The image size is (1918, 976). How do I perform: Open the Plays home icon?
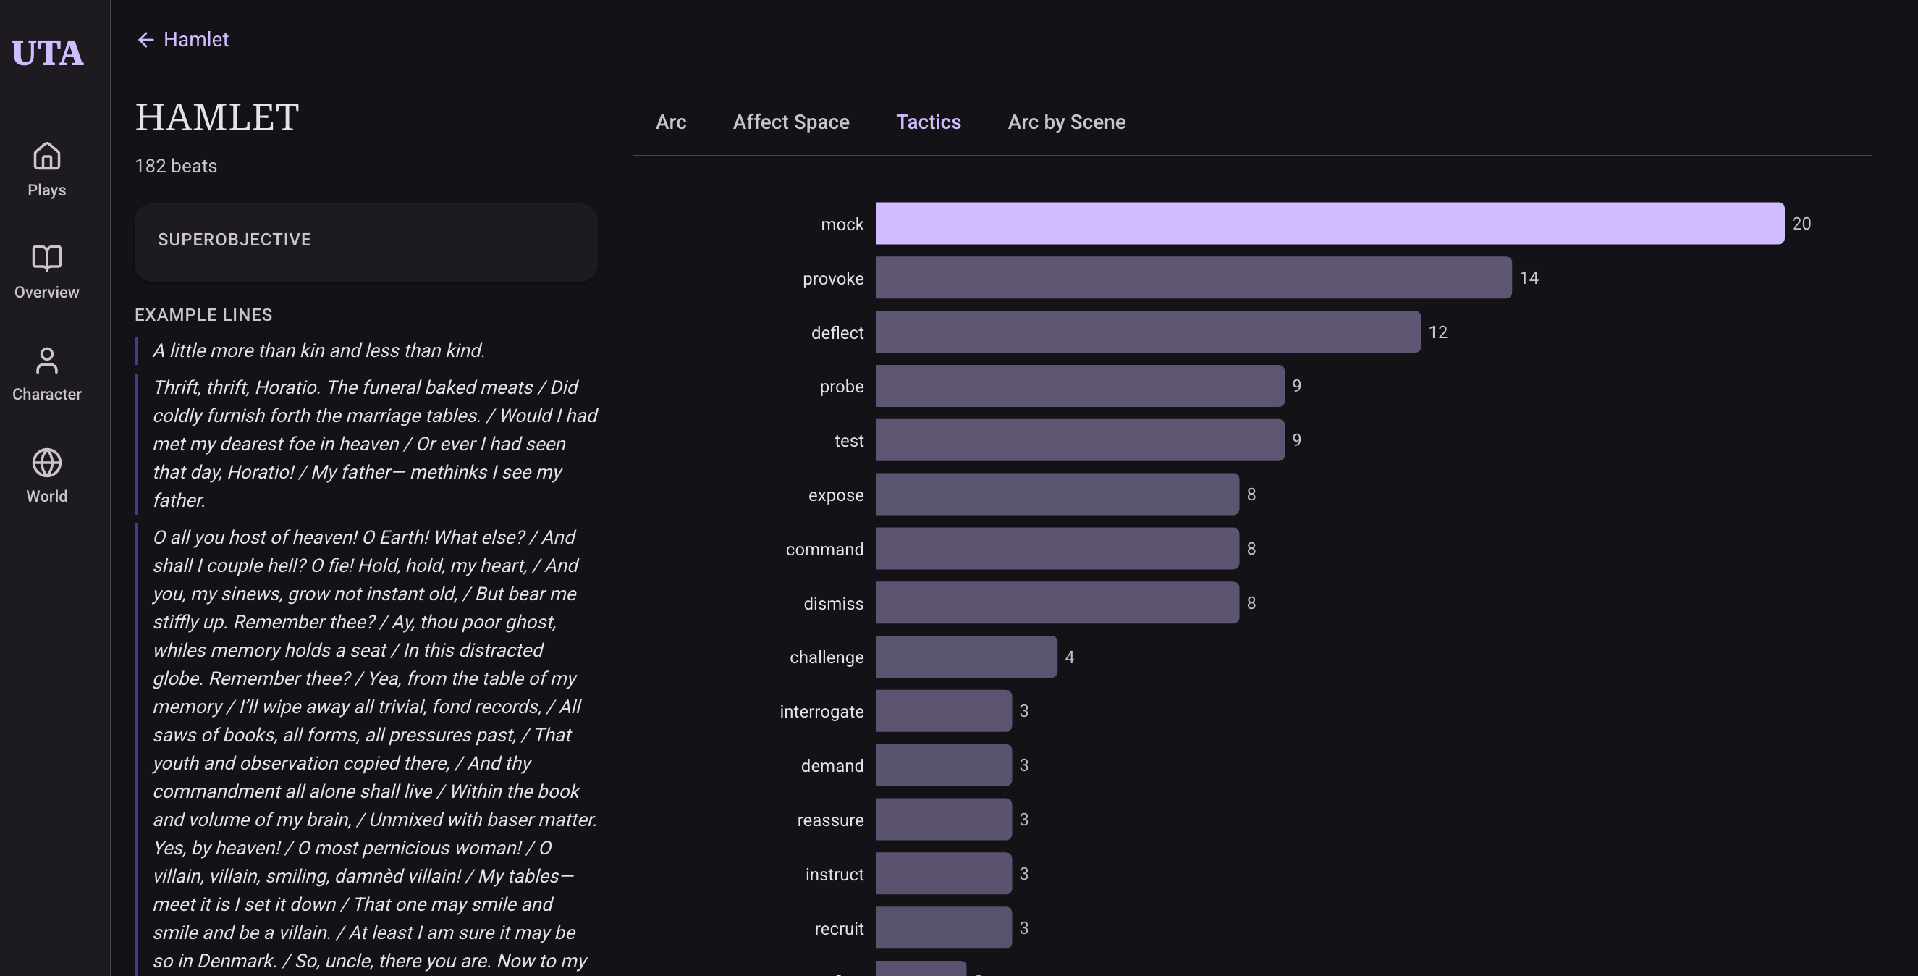(x=47, y=156)
